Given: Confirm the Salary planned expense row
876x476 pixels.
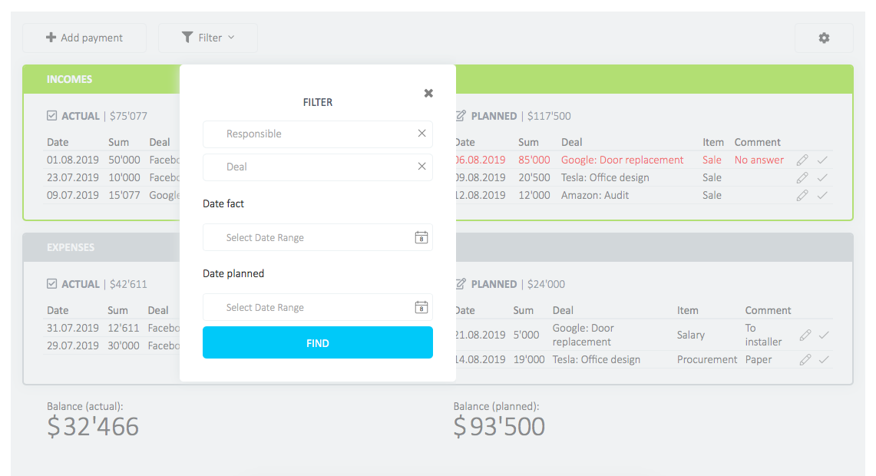Looking at the screenshot, I should pyautogui.click(x=824, y=336).
